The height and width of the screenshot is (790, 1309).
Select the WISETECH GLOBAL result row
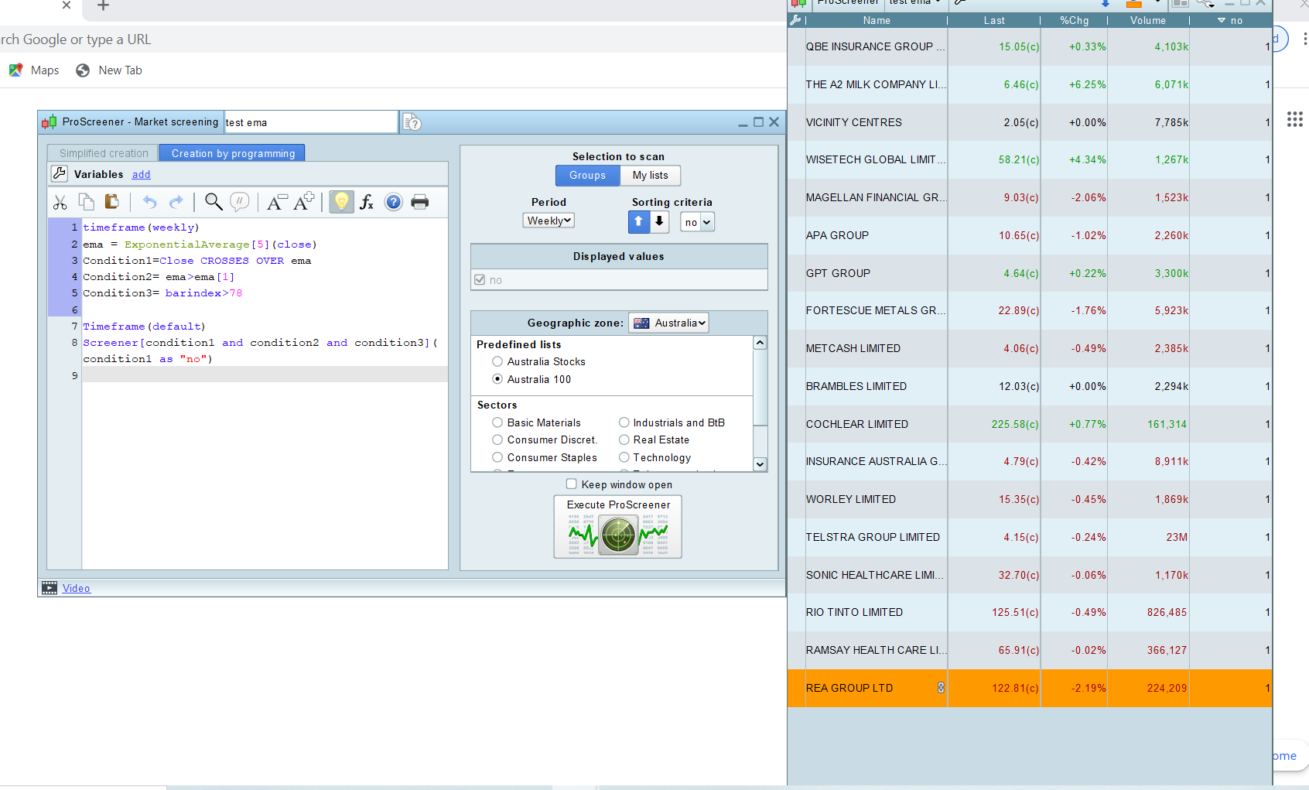click(x=1030, y=159)
